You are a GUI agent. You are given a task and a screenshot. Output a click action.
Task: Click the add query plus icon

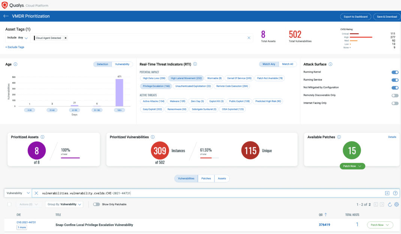click(387, 193)
